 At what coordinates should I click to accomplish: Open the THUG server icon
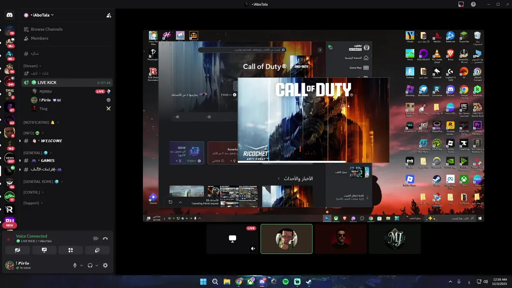coord(10,94)
